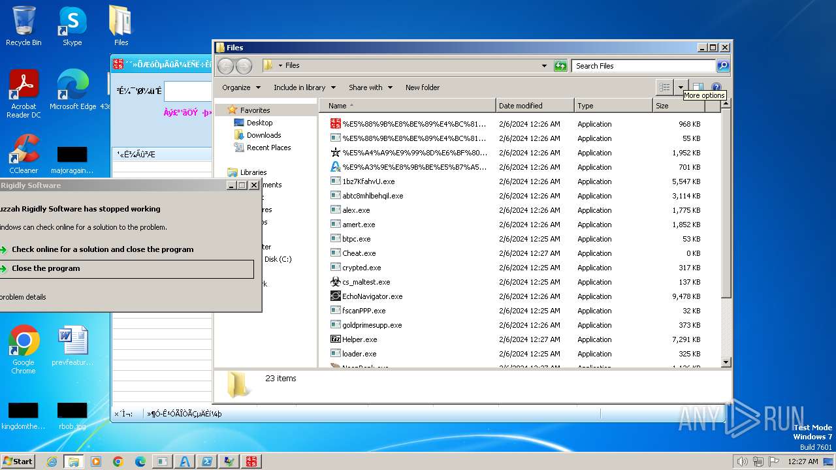The width and height of the screenshot is (836, 470).
Task: Launch Microsoft Edge desktop shortcut
Action: point(72,90)
